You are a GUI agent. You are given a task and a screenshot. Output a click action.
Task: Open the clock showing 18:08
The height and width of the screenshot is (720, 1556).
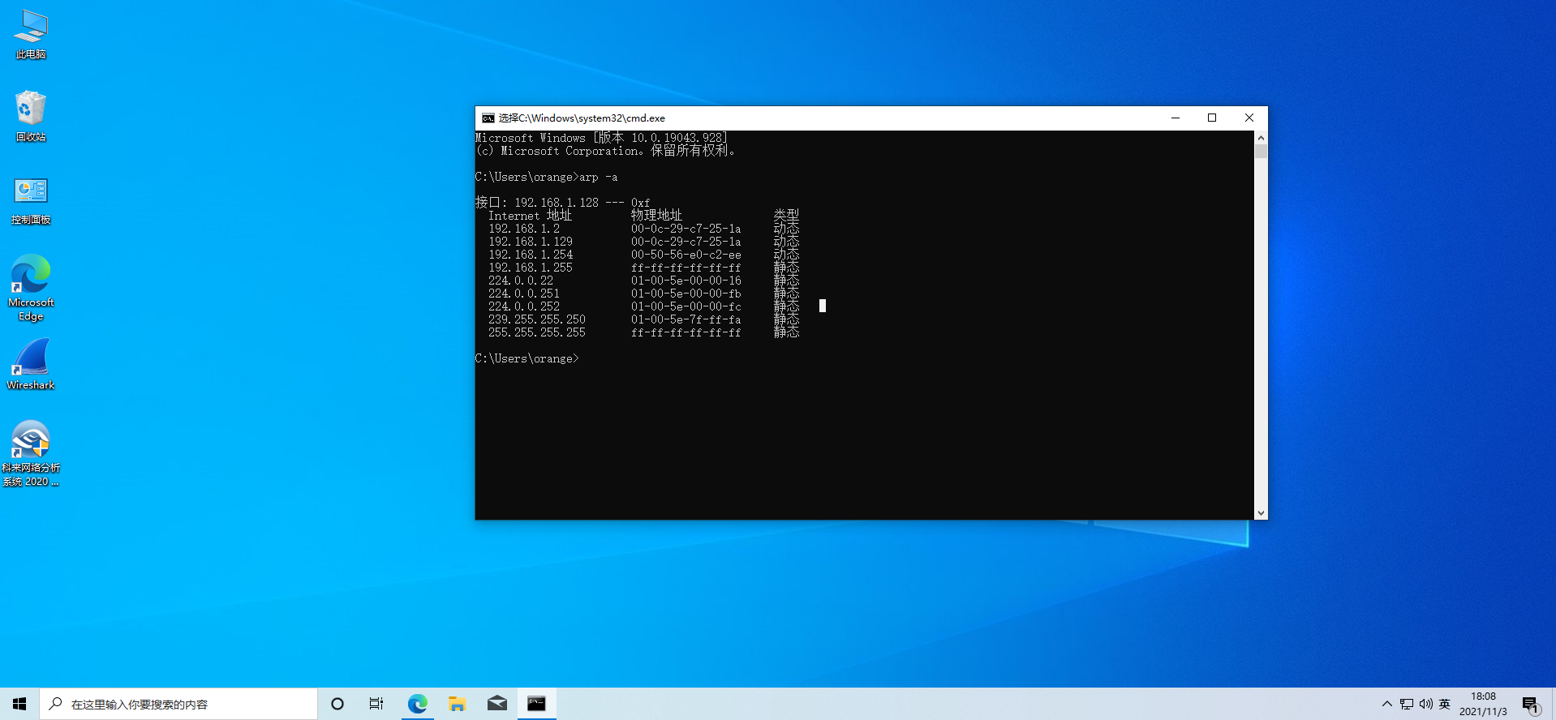coord(1483,704)
